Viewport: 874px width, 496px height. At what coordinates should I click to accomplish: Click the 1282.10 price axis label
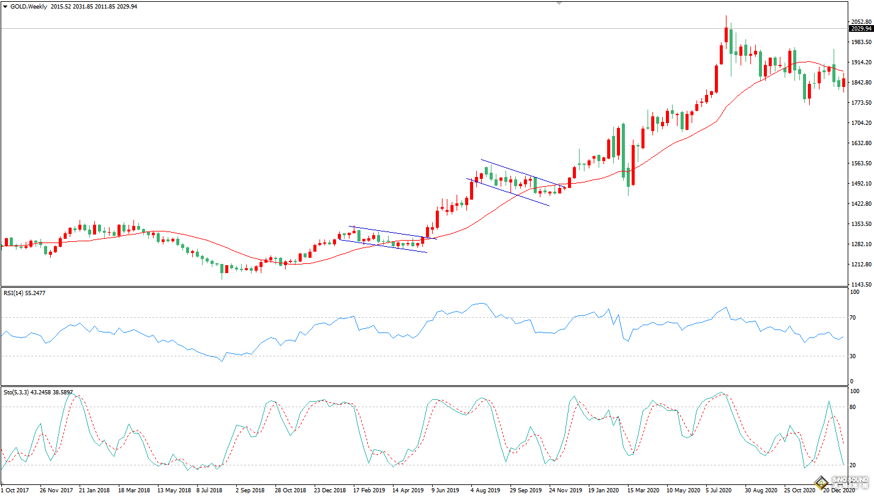[861, 244]
